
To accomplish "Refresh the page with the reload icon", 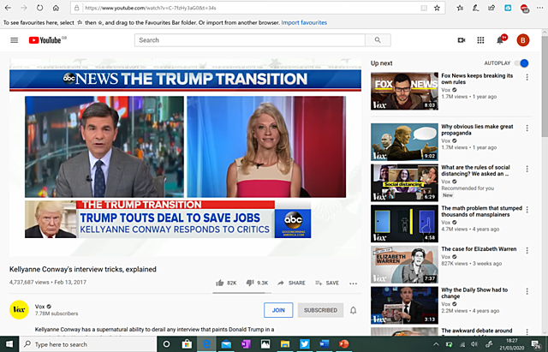I will coord(40,8).
